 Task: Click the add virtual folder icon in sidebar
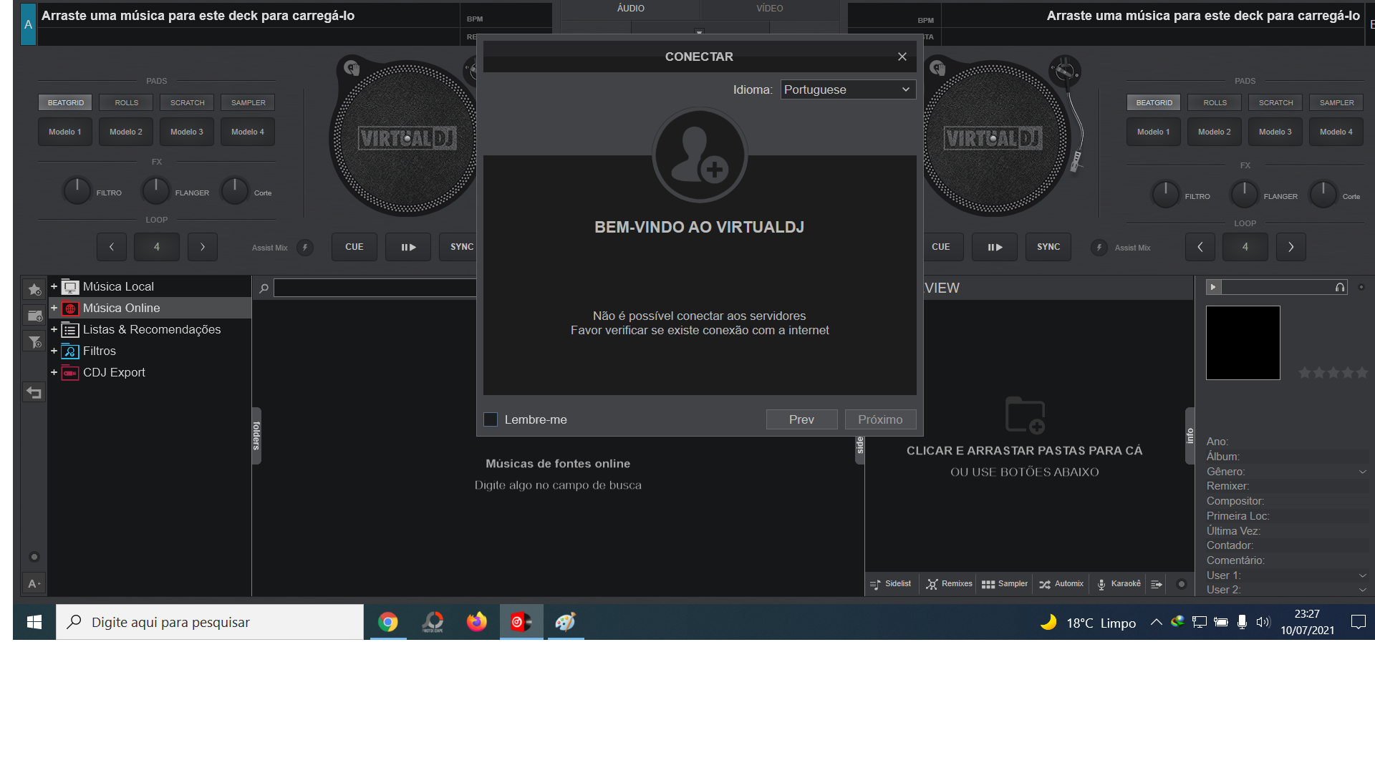click(x=34, y=316)
